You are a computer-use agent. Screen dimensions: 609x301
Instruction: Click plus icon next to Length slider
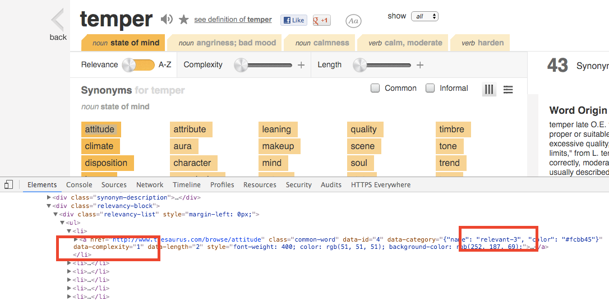pyautogui.click(x=420, y=65)
